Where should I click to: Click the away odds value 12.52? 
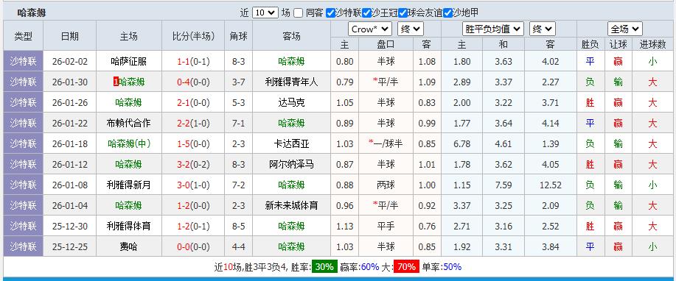point(551,185)
